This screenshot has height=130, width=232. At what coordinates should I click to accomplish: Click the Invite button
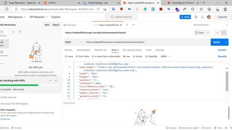click(x=185, y=17)
